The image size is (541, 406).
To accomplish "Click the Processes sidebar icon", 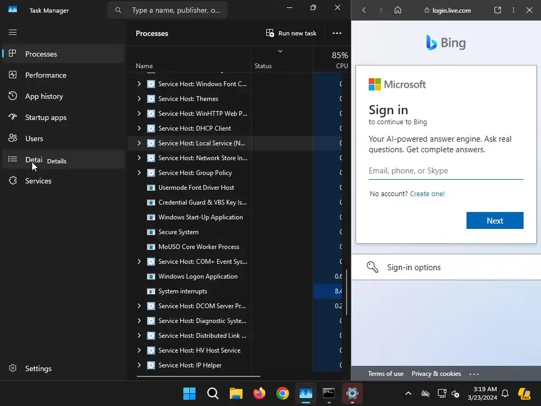I will tap(13, 53).
